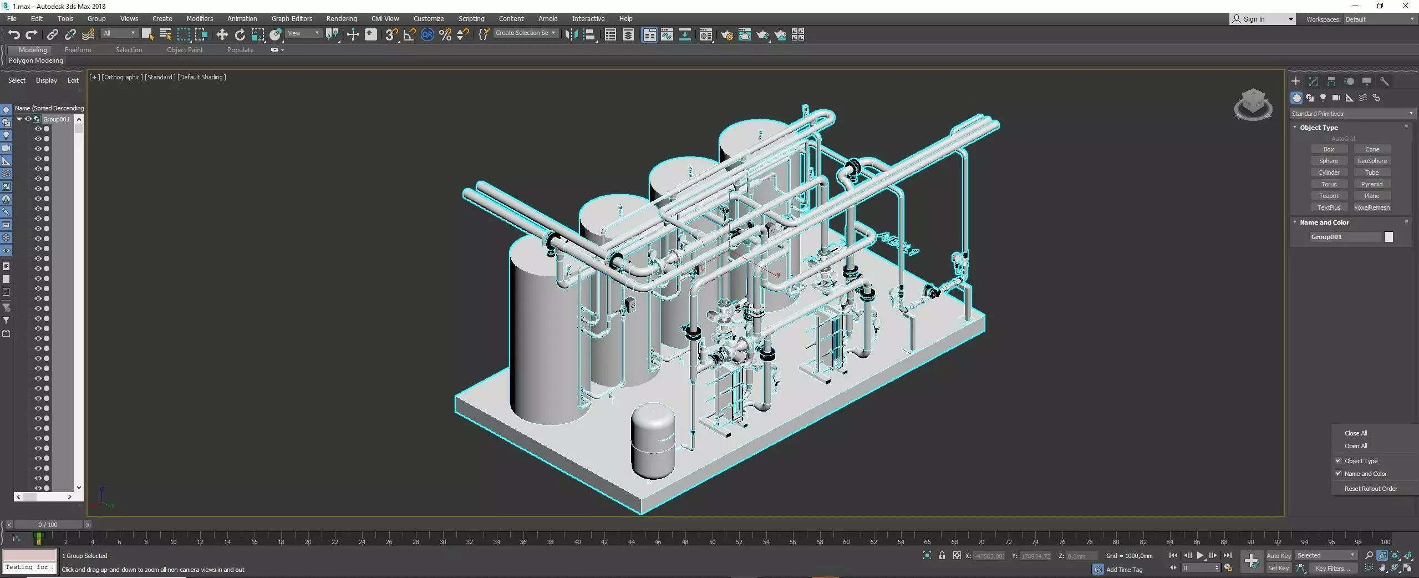
Task: Open Create Selection Set dropdown
Action: [x=525, y=33]
